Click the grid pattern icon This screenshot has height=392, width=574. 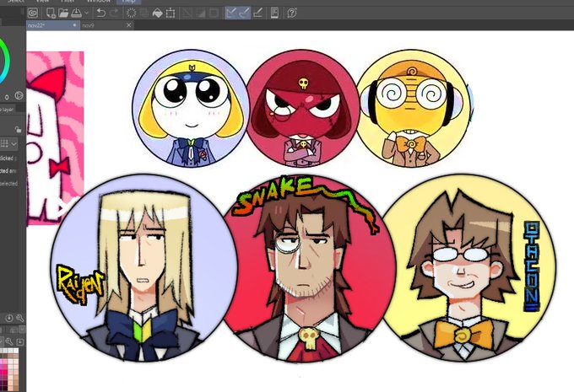tap(4, 143)
